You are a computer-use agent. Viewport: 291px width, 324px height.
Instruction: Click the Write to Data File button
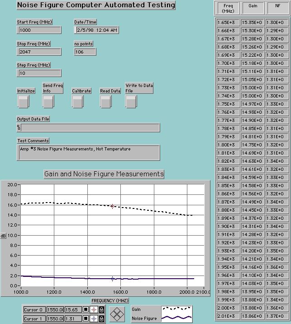(x=131, y=102)
